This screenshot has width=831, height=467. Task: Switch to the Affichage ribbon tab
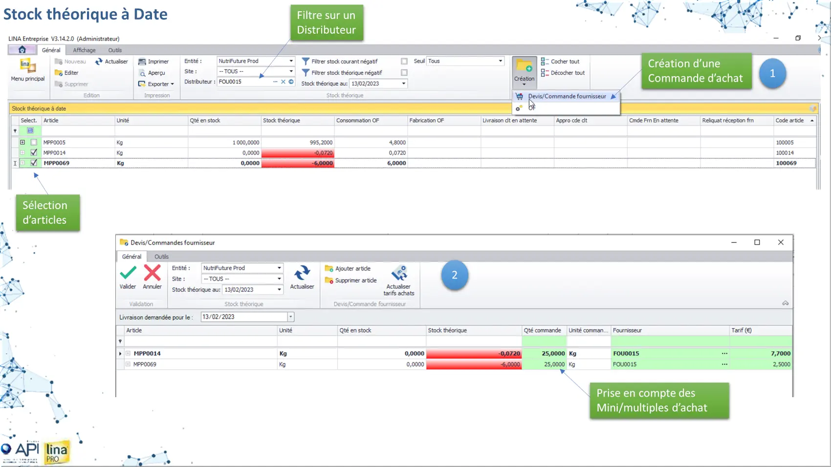[84, 50]
